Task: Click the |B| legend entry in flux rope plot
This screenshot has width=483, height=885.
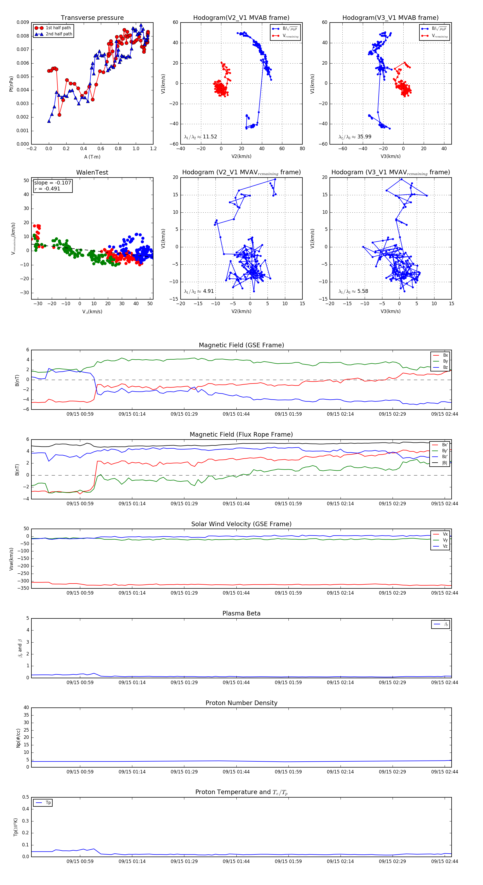Action: tap(440, 463)
